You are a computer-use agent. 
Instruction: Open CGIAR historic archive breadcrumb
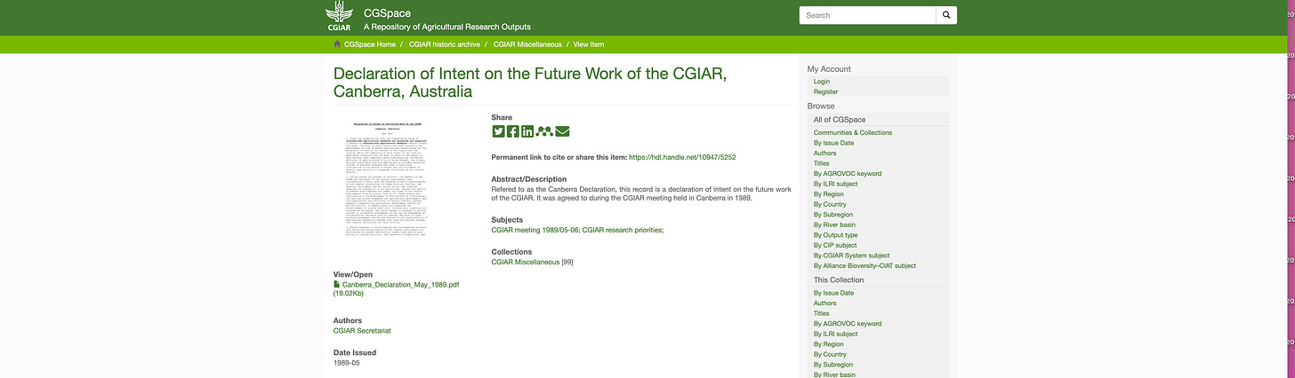click(444, 43)
